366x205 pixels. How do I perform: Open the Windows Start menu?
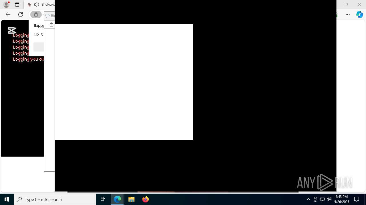coord(7,199)
